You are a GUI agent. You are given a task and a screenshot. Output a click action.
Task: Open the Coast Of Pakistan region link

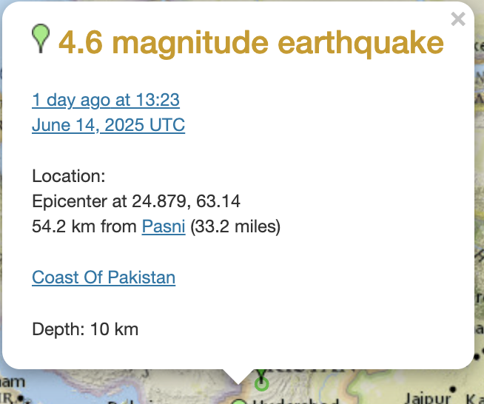pos(104,277)
